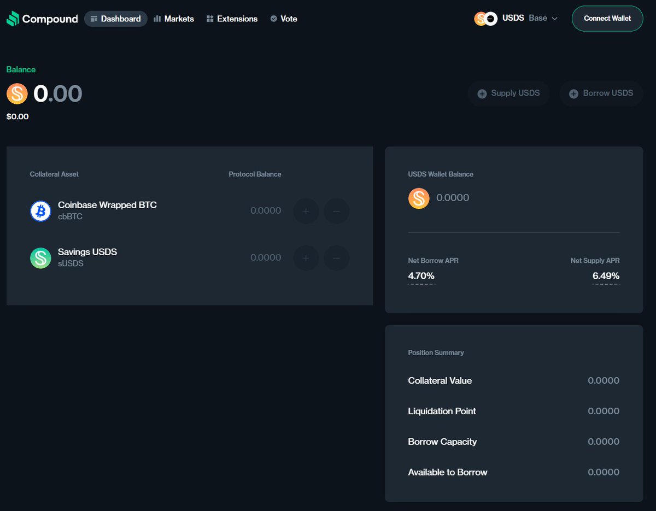
Task: Click the cbBTC ticker label
Action: tap(70, 216)
